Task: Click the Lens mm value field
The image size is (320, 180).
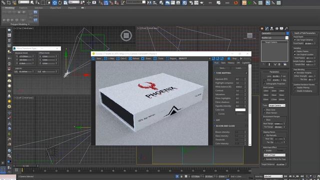Action: click(x=275, y=76)
